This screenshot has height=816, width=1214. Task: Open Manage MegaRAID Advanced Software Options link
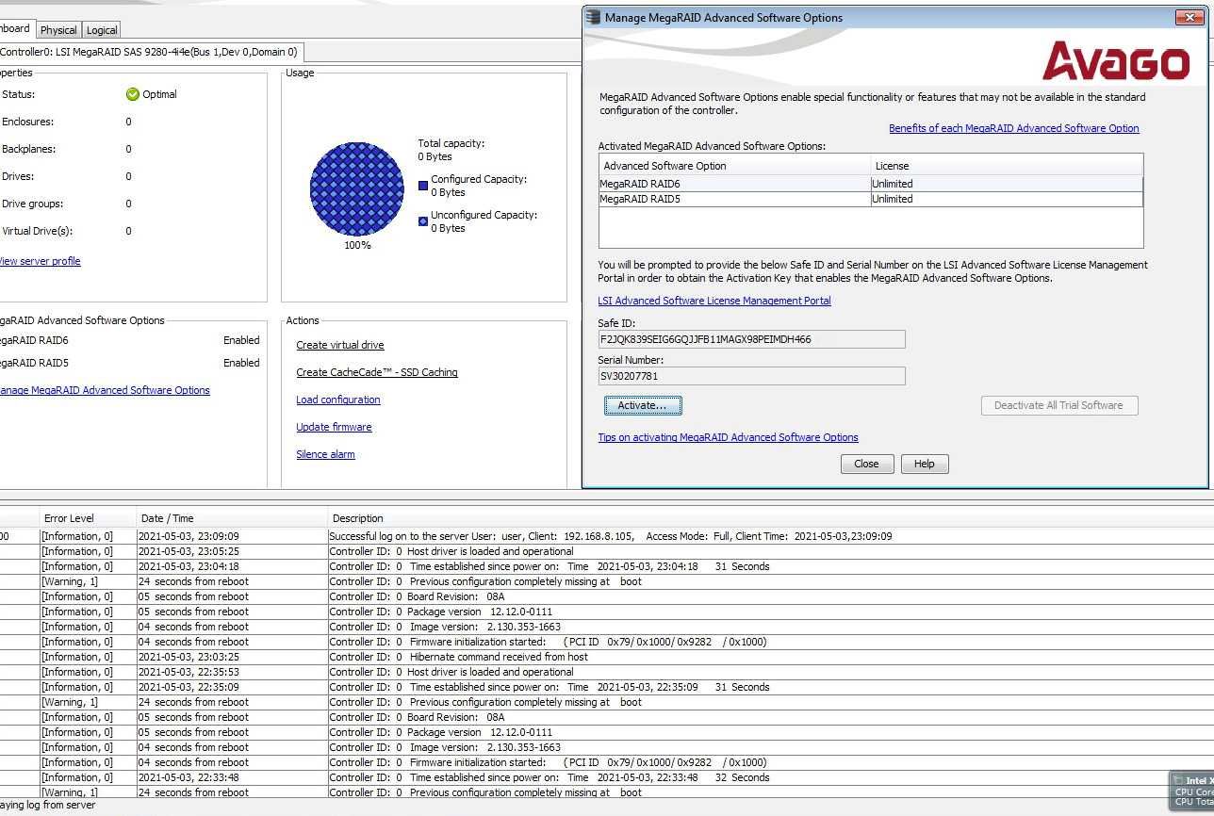105,390
